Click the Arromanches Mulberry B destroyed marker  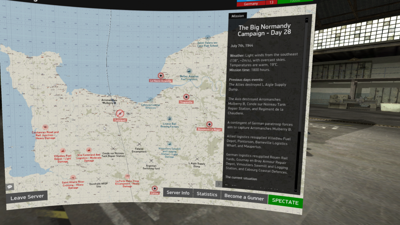pyautogui.click(x=109, y=95)
